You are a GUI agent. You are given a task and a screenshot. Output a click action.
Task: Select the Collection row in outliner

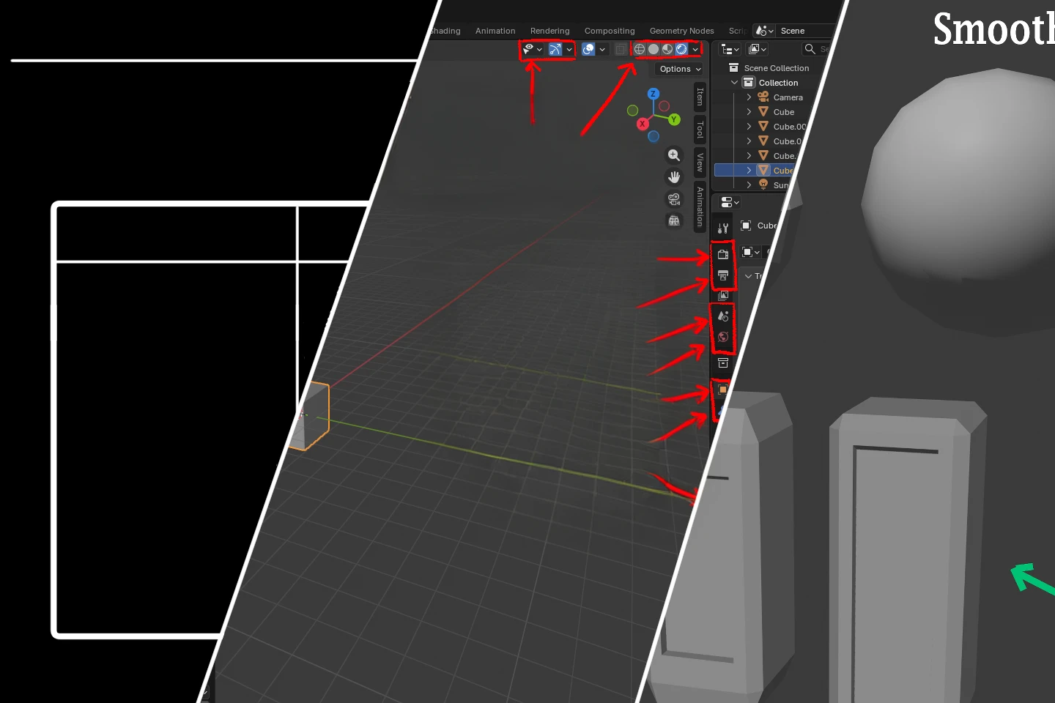click(x=778, y=83)
